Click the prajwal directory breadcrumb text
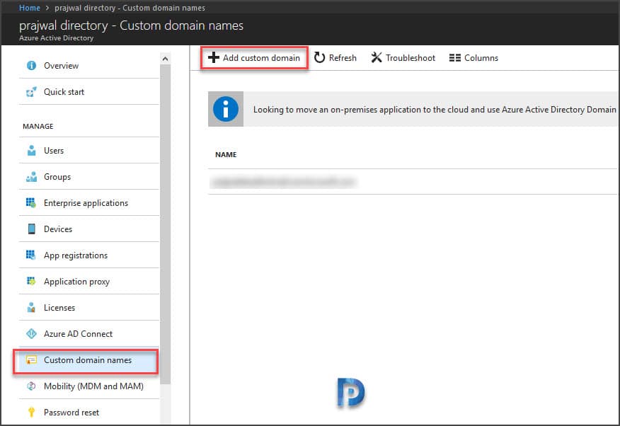This screenshot has width=620, height=426. 130,8
